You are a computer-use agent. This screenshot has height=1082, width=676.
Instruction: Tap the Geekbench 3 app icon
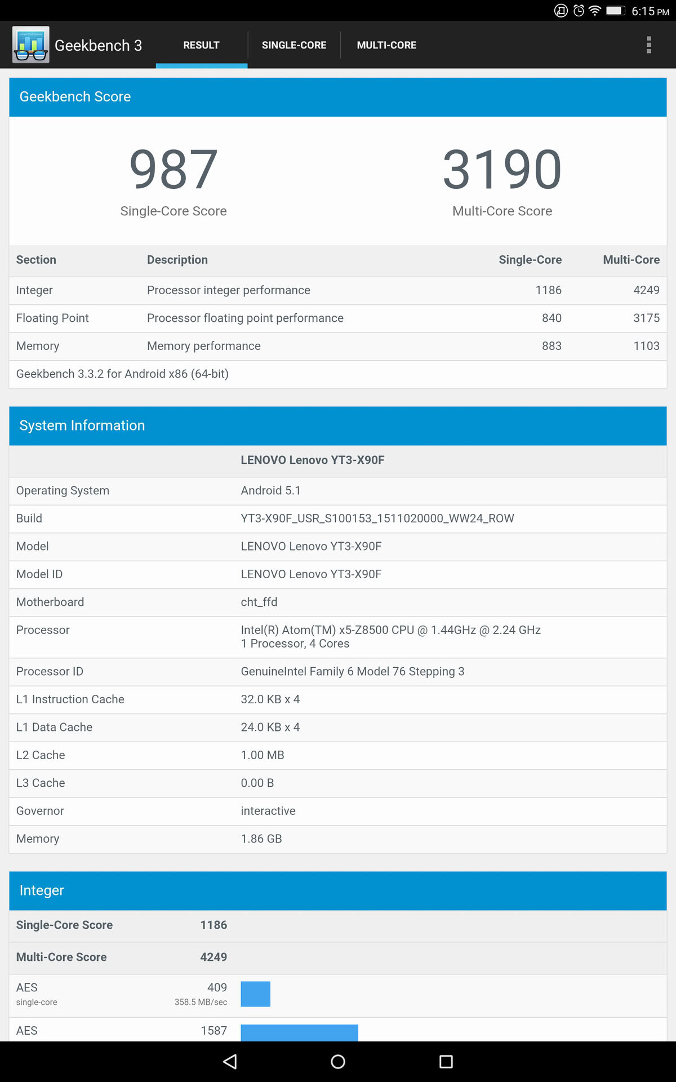[x=31, y=45]
